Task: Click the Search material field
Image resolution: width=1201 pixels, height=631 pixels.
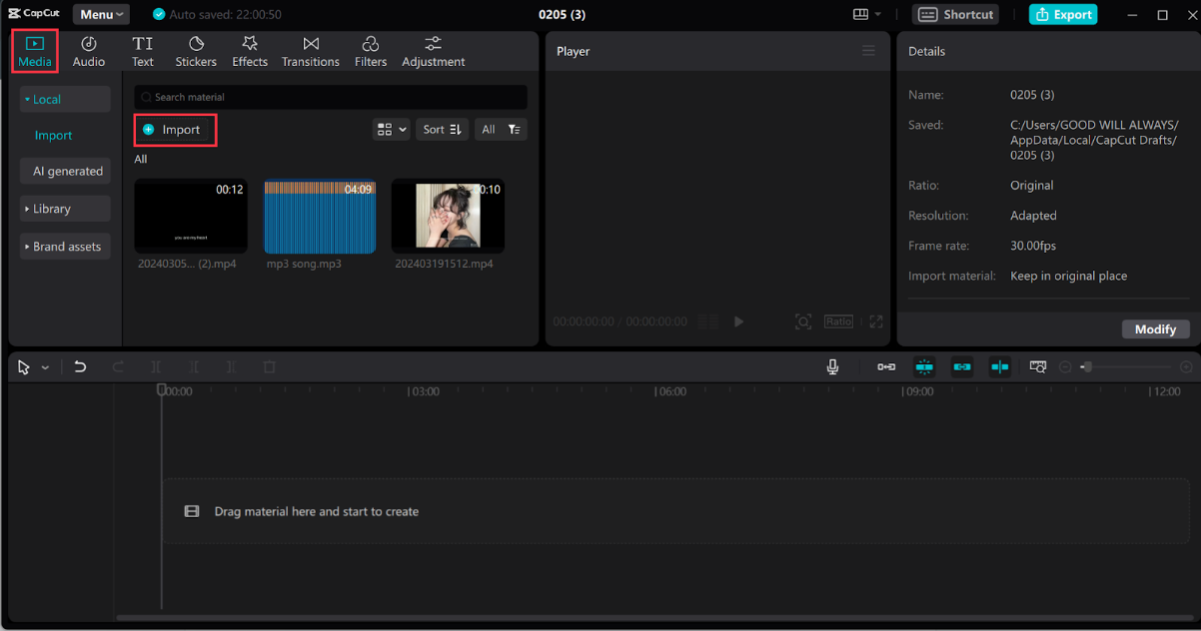Action: coord(331,97)
